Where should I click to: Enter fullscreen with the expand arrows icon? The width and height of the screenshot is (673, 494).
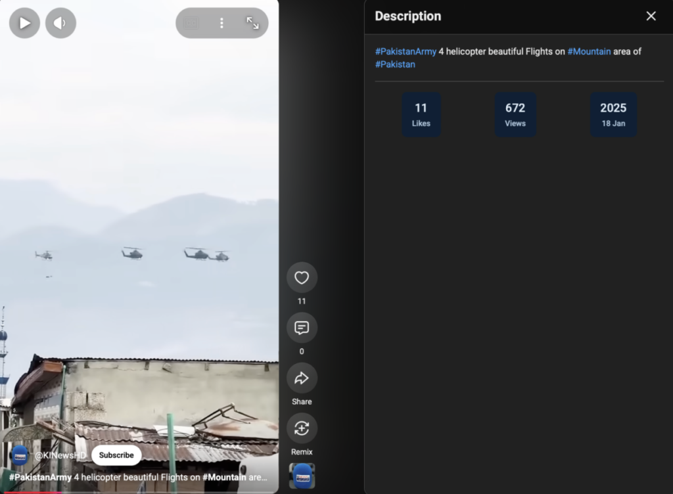click(x=252, y=23)
